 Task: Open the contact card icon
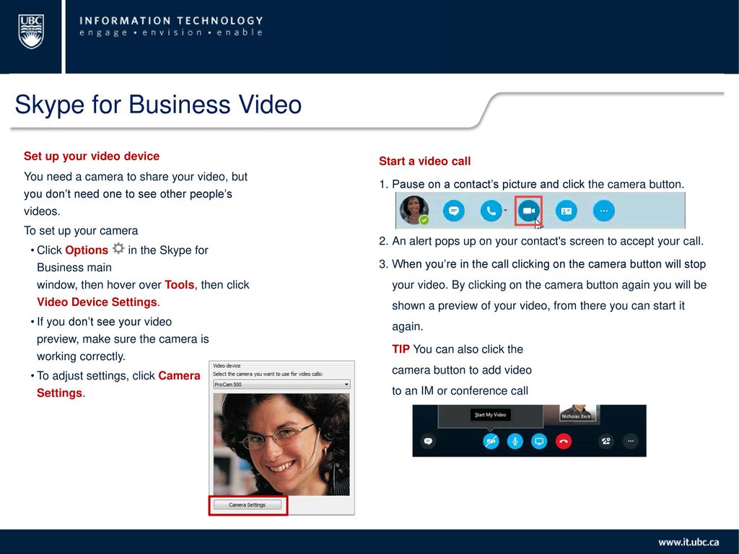coord(566,211)
